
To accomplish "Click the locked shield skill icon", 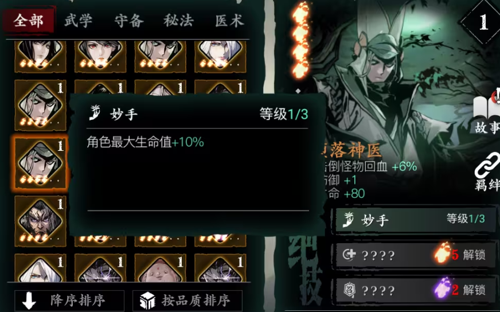I will (349, 290).
